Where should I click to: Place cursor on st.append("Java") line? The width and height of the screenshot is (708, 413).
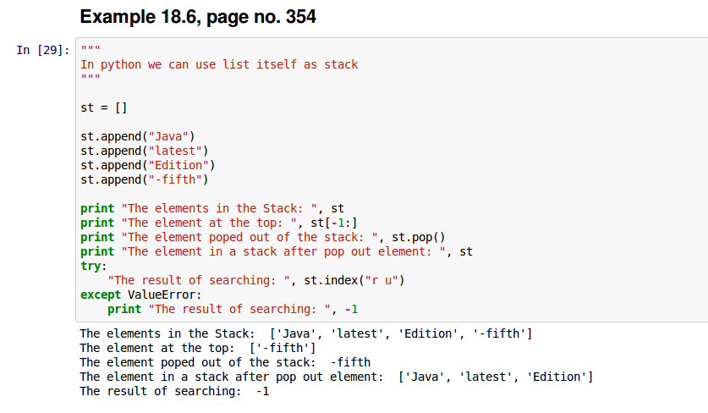(x=138, y=136)
